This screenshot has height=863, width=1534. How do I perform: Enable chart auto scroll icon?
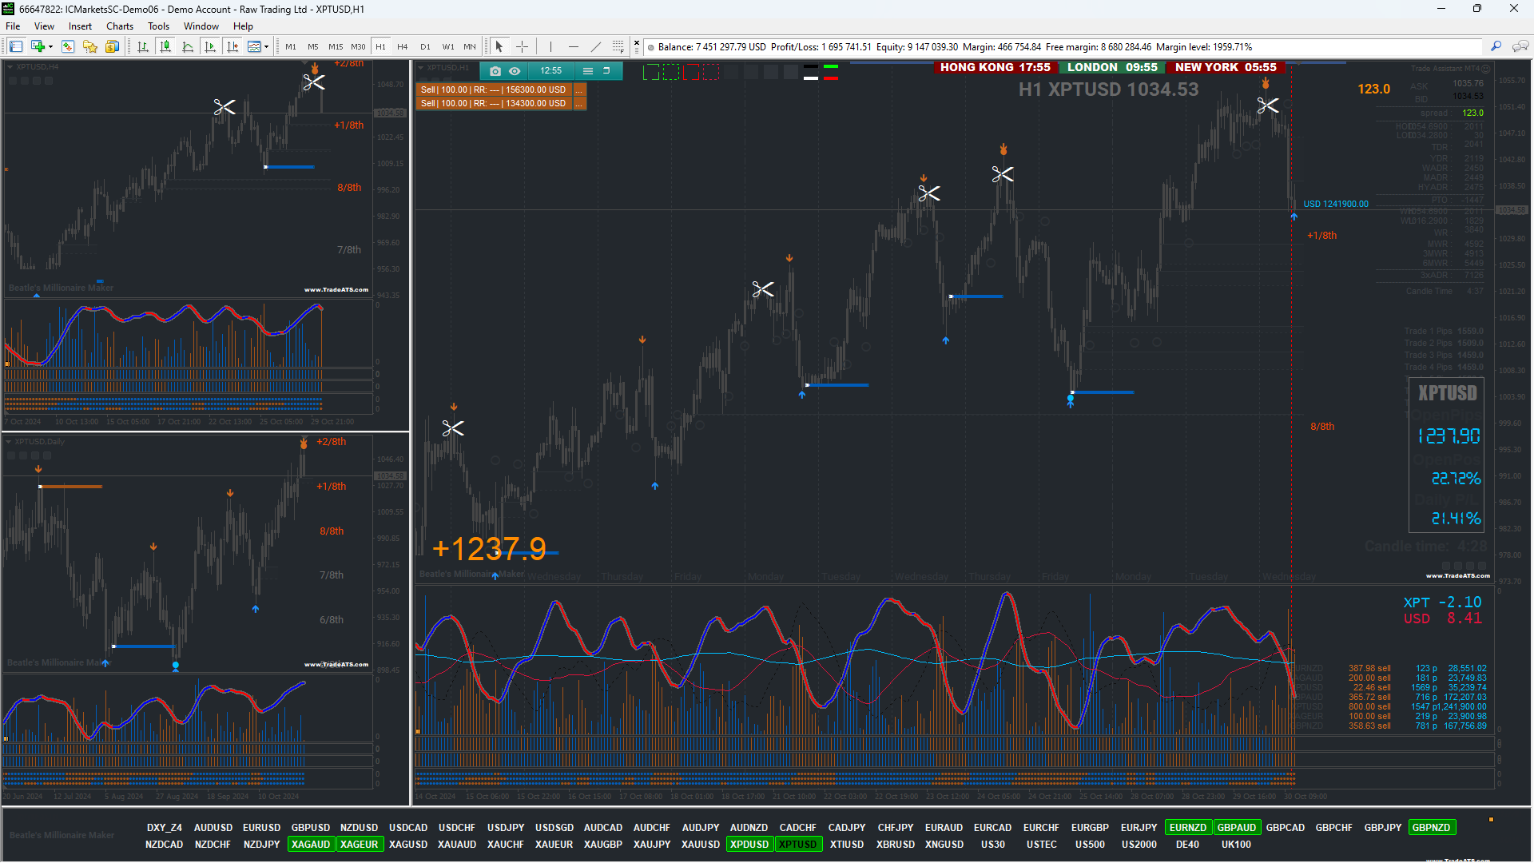(x=210, y=47)
